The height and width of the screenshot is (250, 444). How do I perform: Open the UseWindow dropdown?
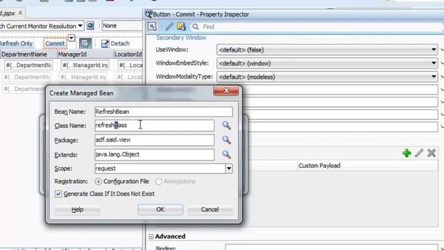[x=434, y=50]
